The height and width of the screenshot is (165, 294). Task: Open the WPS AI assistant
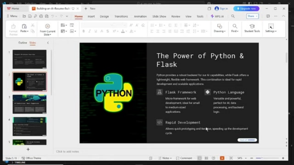click(x=217, y=16)
